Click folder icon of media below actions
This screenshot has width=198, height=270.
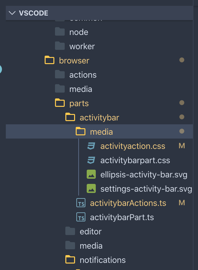(x=60, y=88)
